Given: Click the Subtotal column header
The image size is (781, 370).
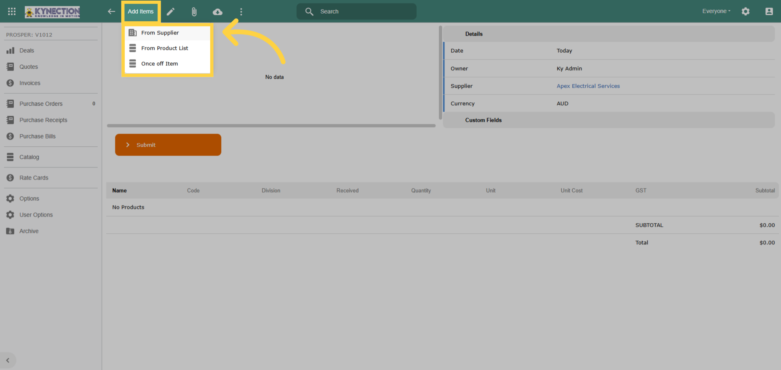Looking at the screenshot, I should (x=765, y=191).
